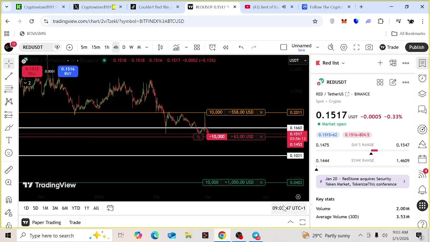Viewport: 430px width, 242px height.
Task: Open the RedStone news headline
Action: point(362,182)
